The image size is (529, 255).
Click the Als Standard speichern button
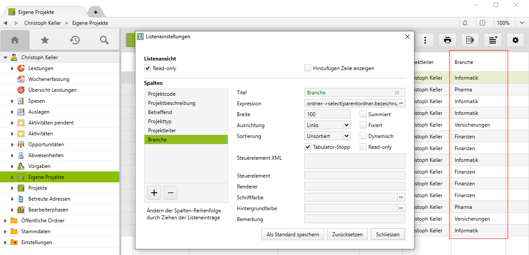(293, 234)
